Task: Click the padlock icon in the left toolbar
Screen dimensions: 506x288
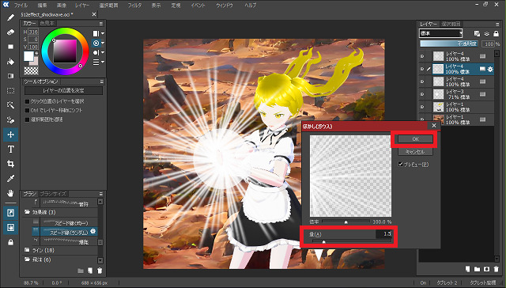Action: pyautogui.click(x=10, y=242)
